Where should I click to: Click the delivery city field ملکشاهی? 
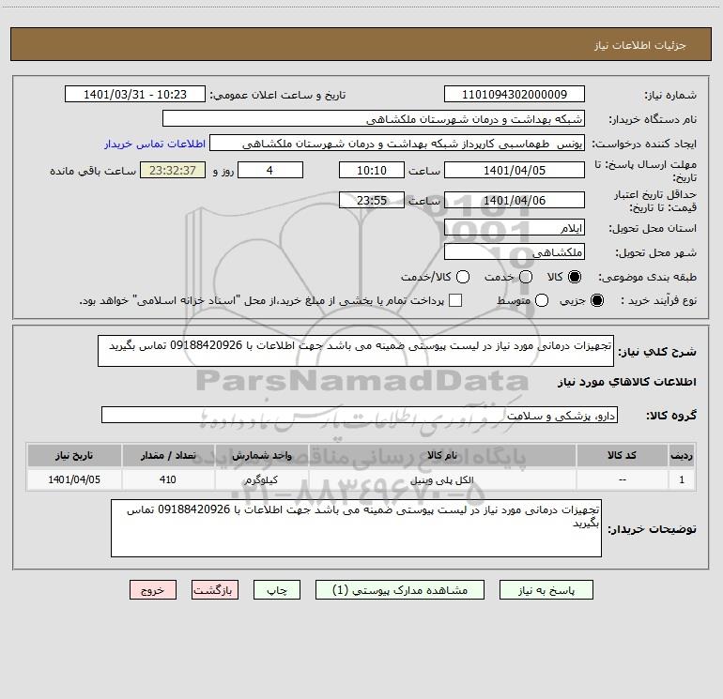515,251
